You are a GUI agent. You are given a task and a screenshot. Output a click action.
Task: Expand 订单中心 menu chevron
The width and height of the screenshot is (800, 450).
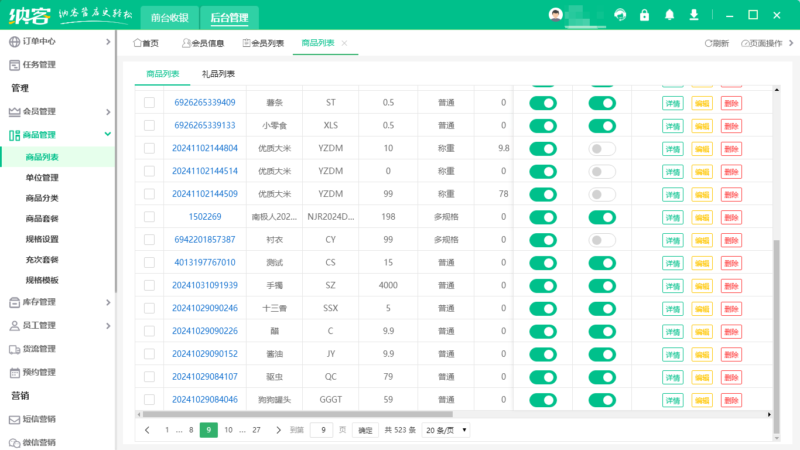108,42
